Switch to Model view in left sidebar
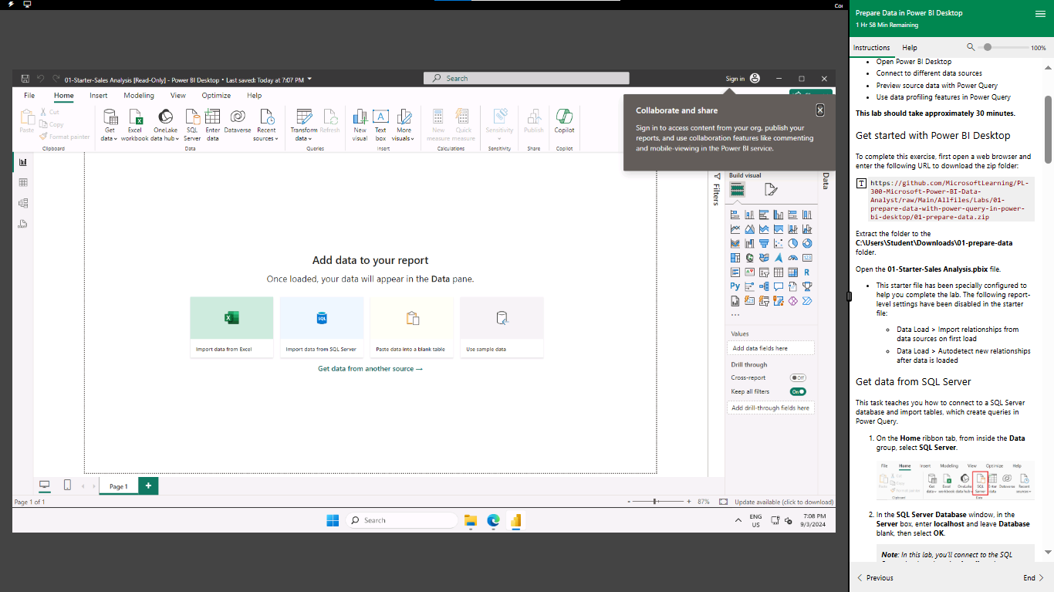The height and width of the screenshot is (592, 1054). (23, 204)
